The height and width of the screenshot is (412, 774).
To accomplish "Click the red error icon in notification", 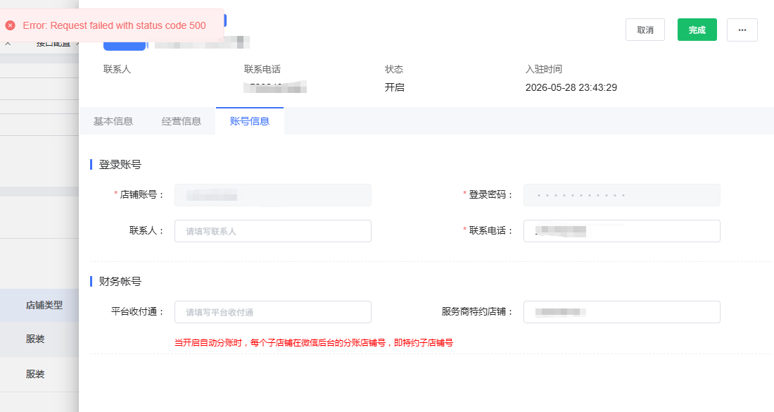I will (x=11, y=25).
